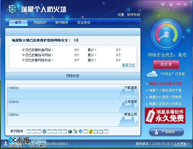Open 瑞星企业安全解决方案 link
The image size is (193, 149).
[x=165, y=84]
